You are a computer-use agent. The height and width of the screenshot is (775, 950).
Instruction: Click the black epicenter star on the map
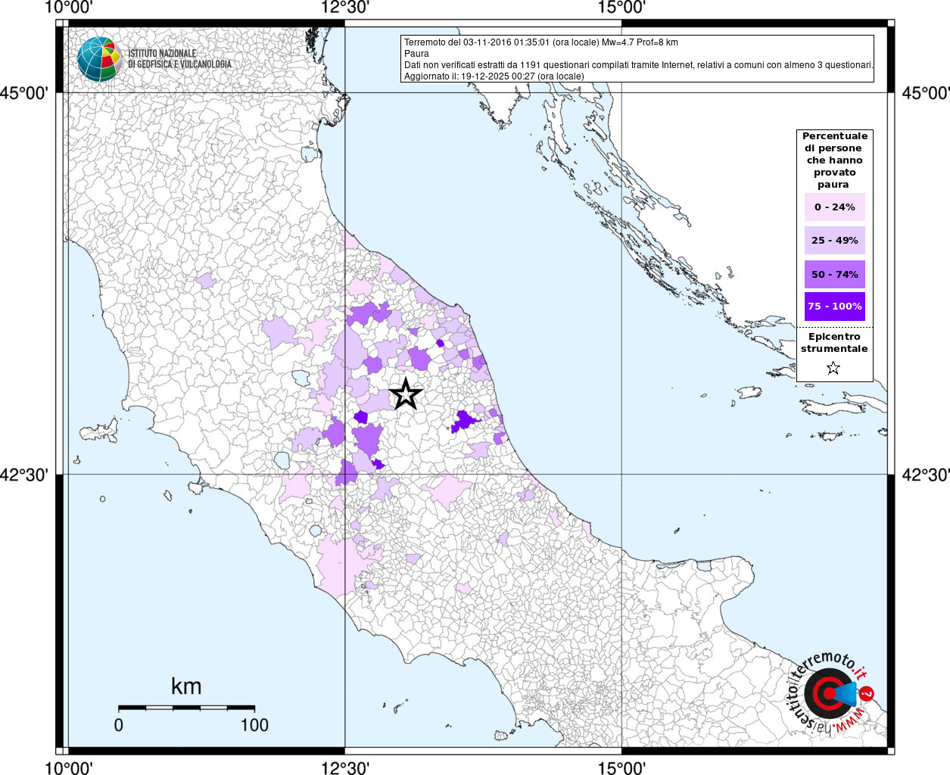pyautogui.click(x=406, y=394)
